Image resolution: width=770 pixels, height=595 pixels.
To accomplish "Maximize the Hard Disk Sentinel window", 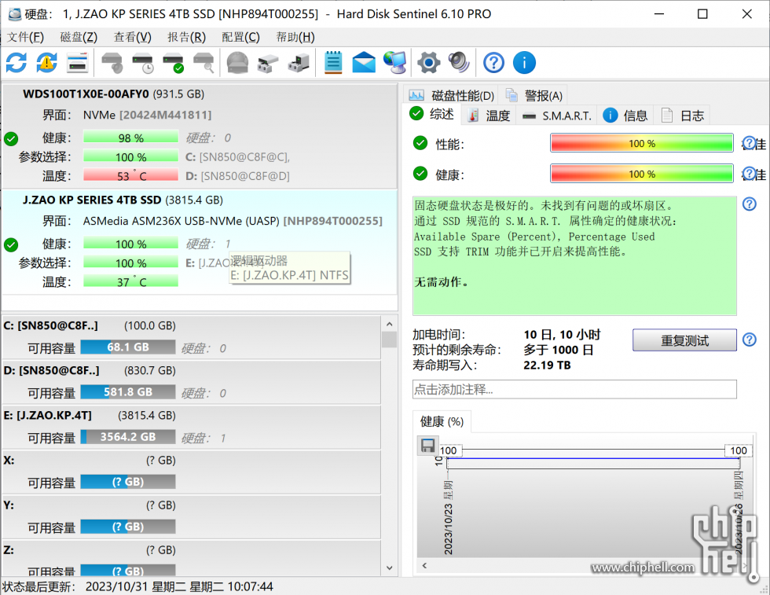I will click(702, 14).
